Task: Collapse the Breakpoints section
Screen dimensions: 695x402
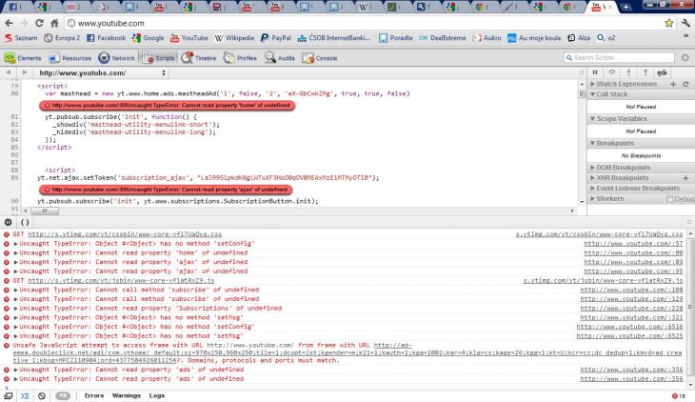Action: (592, 143)
